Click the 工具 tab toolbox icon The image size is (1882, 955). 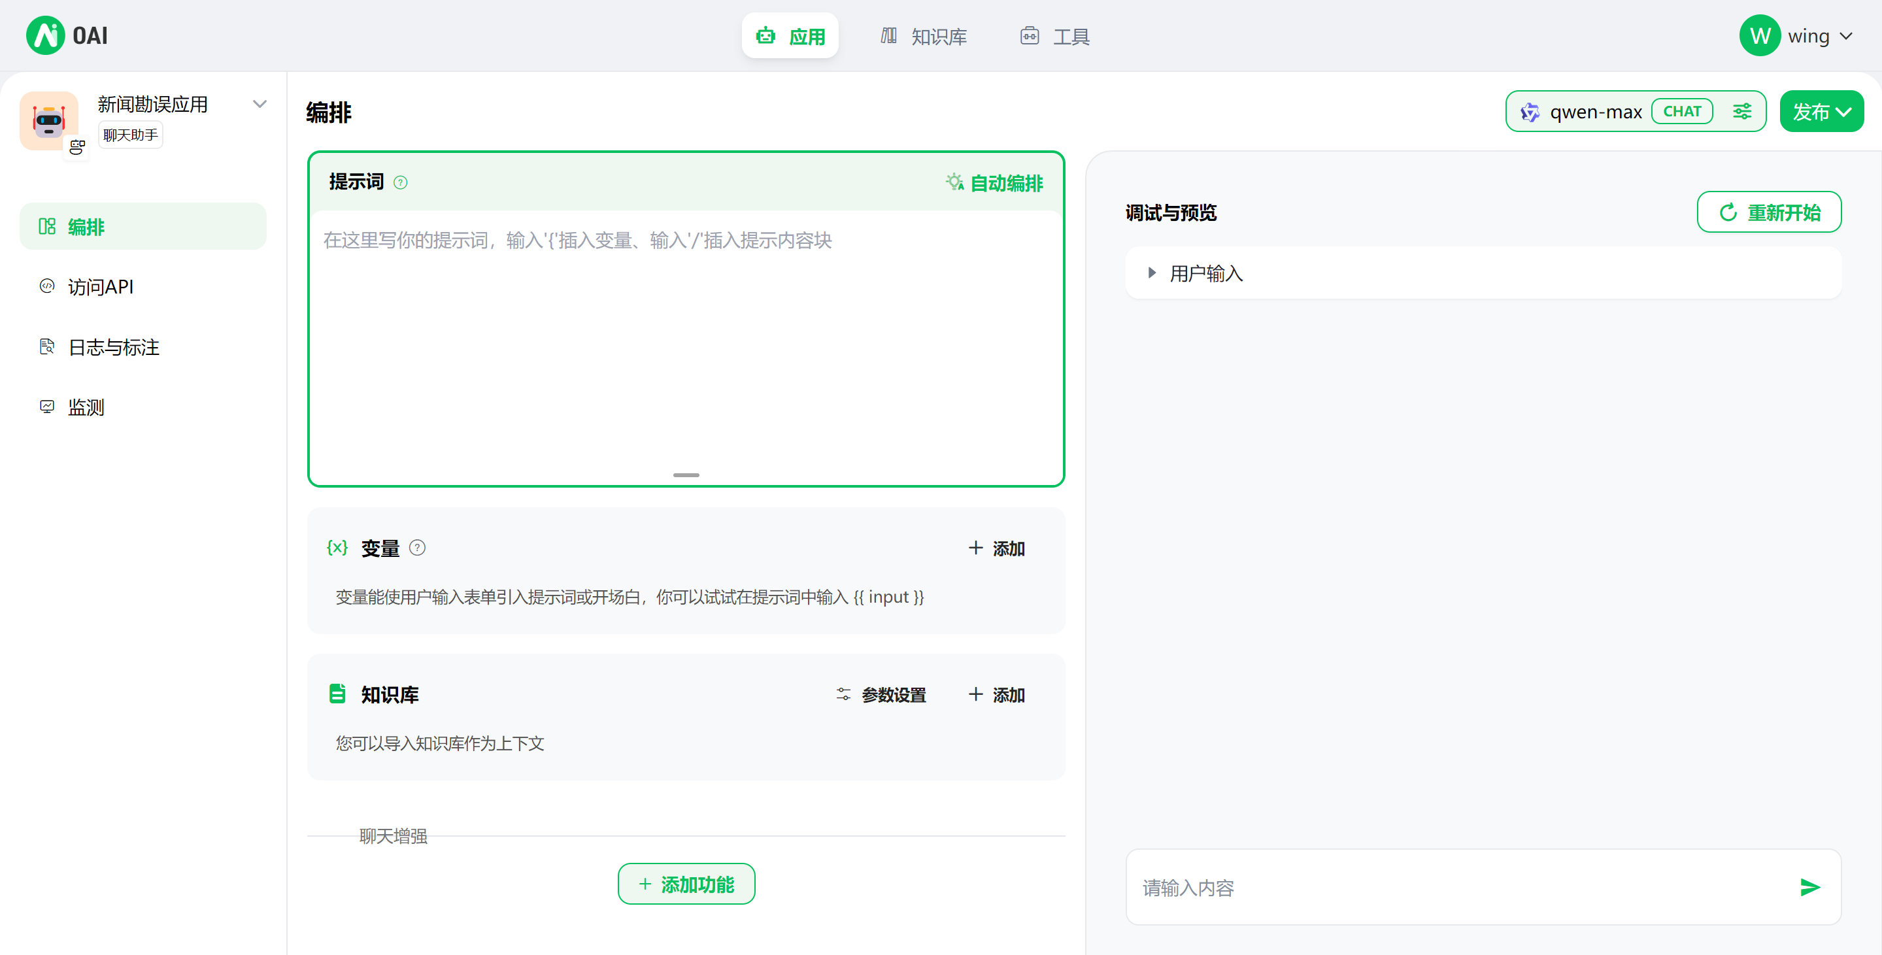1030,35
